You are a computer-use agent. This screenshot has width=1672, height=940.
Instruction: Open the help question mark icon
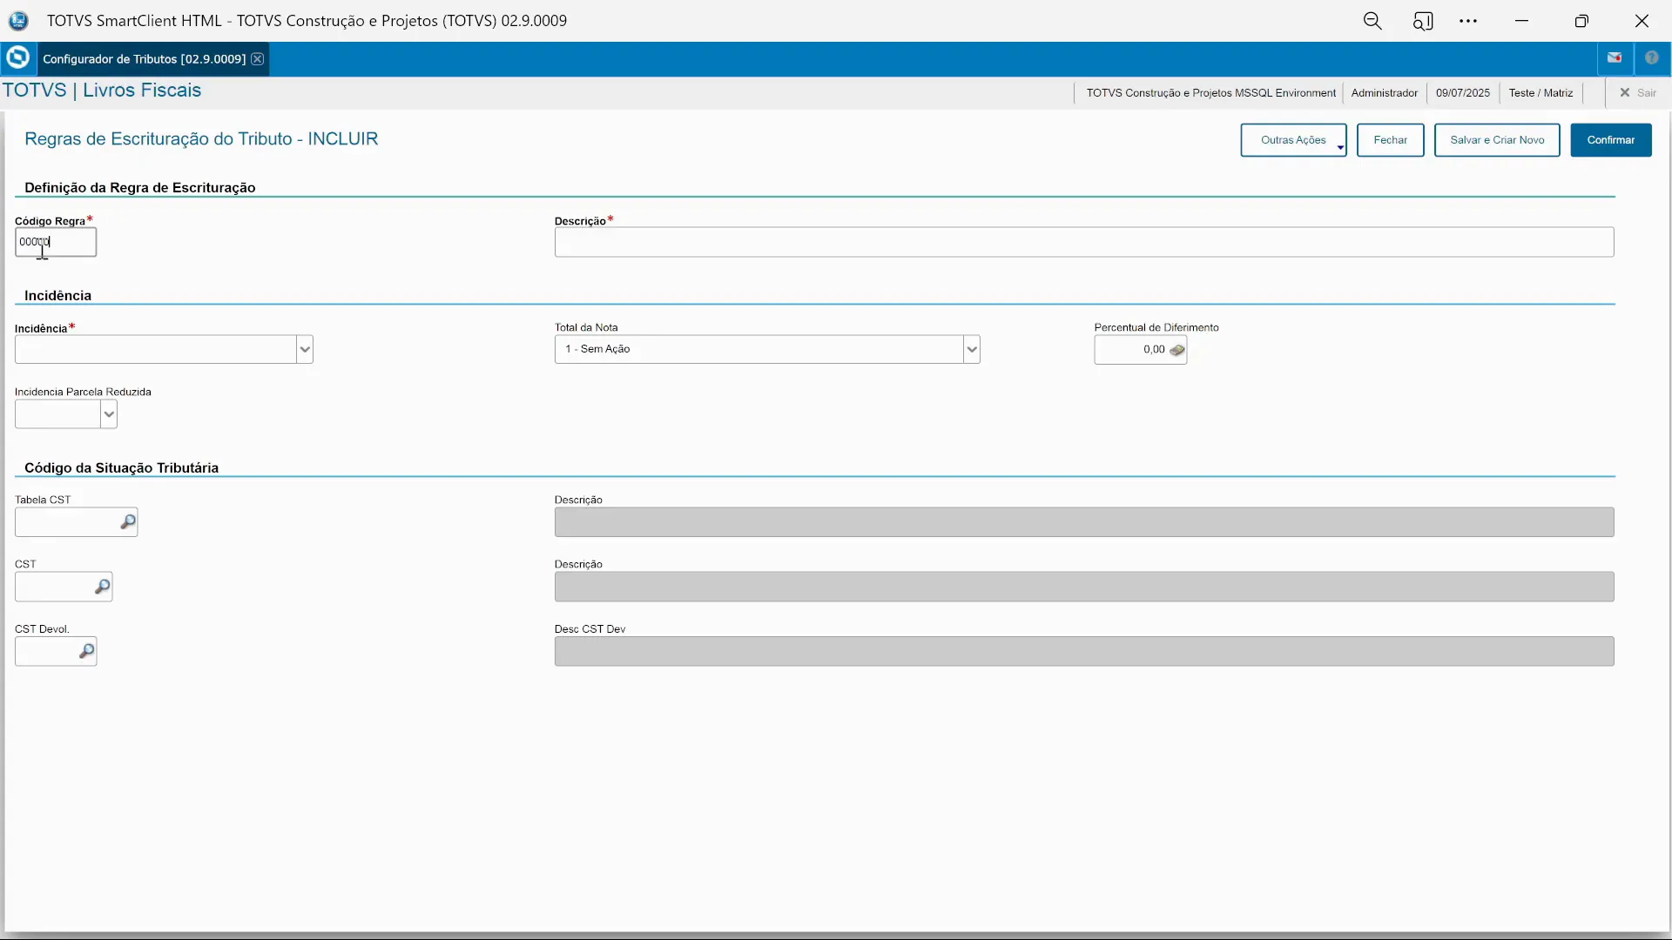[x=1651, y=58]
